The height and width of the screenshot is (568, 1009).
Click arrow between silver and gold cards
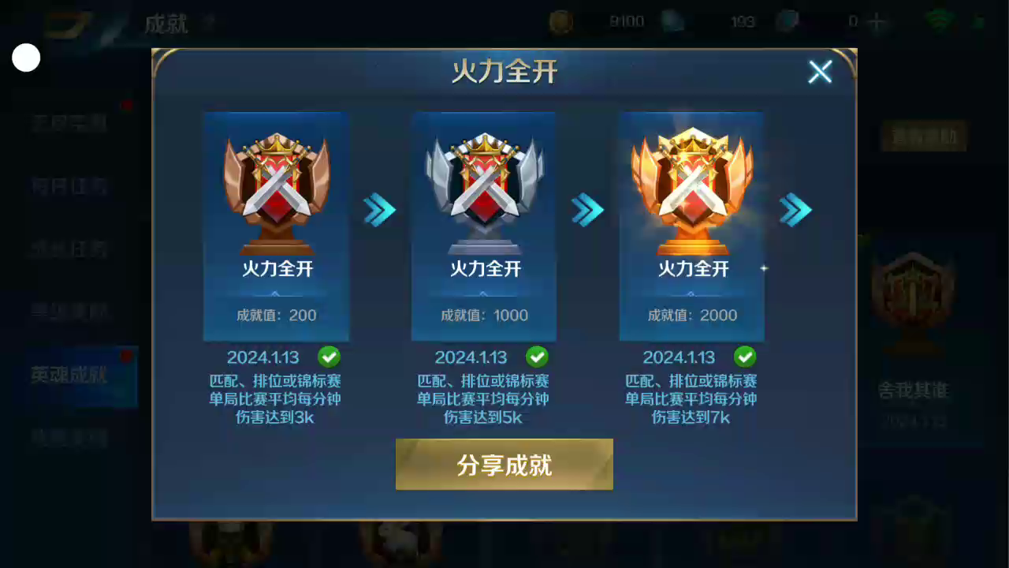click(x=588, y=210)
